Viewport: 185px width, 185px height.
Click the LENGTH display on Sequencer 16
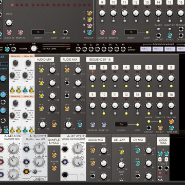coord(121,124)
